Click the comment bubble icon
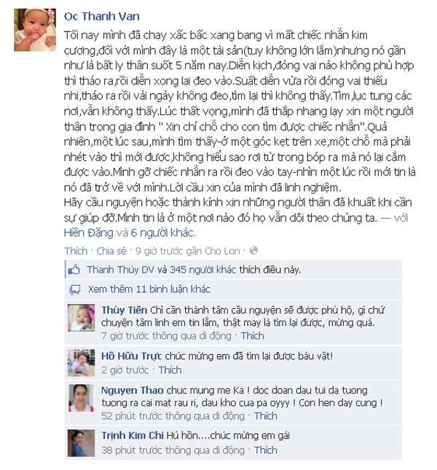The height and width of the screenshot is (470, 437). click(75, 290)
